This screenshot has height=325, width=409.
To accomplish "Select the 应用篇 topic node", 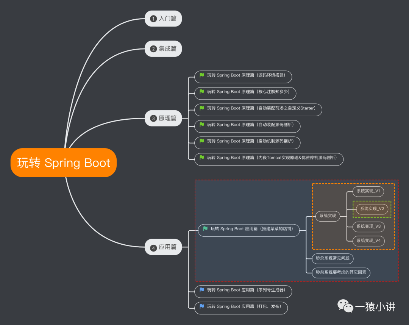I will coord(163,247).
